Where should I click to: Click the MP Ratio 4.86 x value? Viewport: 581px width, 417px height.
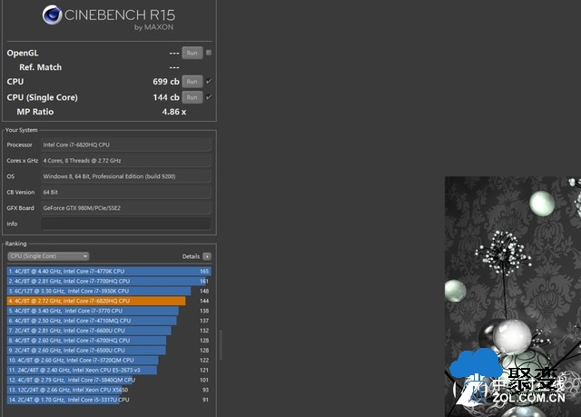pos(174,112)
